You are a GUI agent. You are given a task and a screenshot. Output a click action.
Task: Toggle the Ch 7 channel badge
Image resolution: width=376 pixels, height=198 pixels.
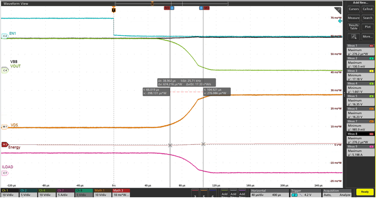[65, 192]
